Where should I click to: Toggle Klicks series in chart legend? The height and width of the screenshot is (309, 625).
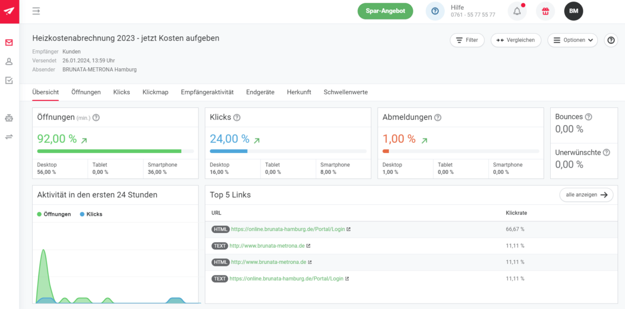coord(91,214)
